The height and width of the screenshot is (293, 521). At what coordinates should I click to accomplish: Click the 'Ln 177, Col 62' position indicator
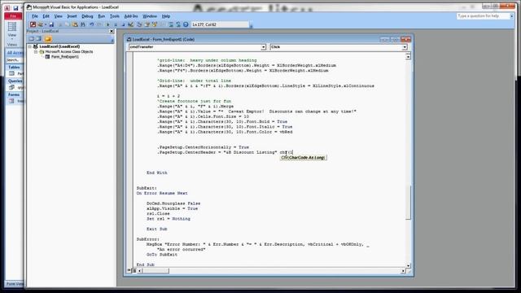pyautogui.click(x=220, y=24)
